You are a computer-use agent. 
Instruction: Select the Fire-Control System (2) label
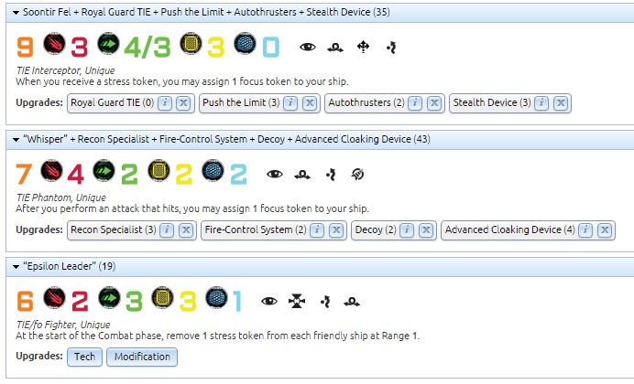[x=256, y=229]
